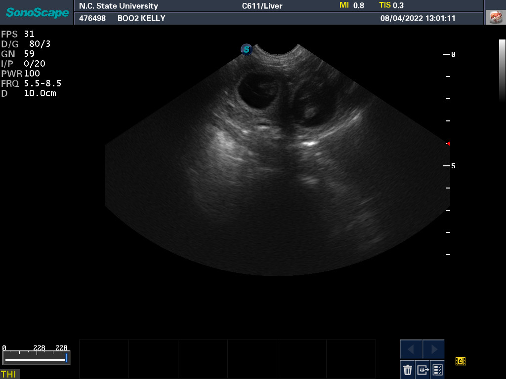506x379 pixels.
Task: Open the checklist report icon
Action: (x=437, y=369)
